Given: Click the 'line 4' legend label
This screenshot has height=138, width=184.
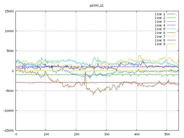Looking at the screenshot, I should (160, 25).
